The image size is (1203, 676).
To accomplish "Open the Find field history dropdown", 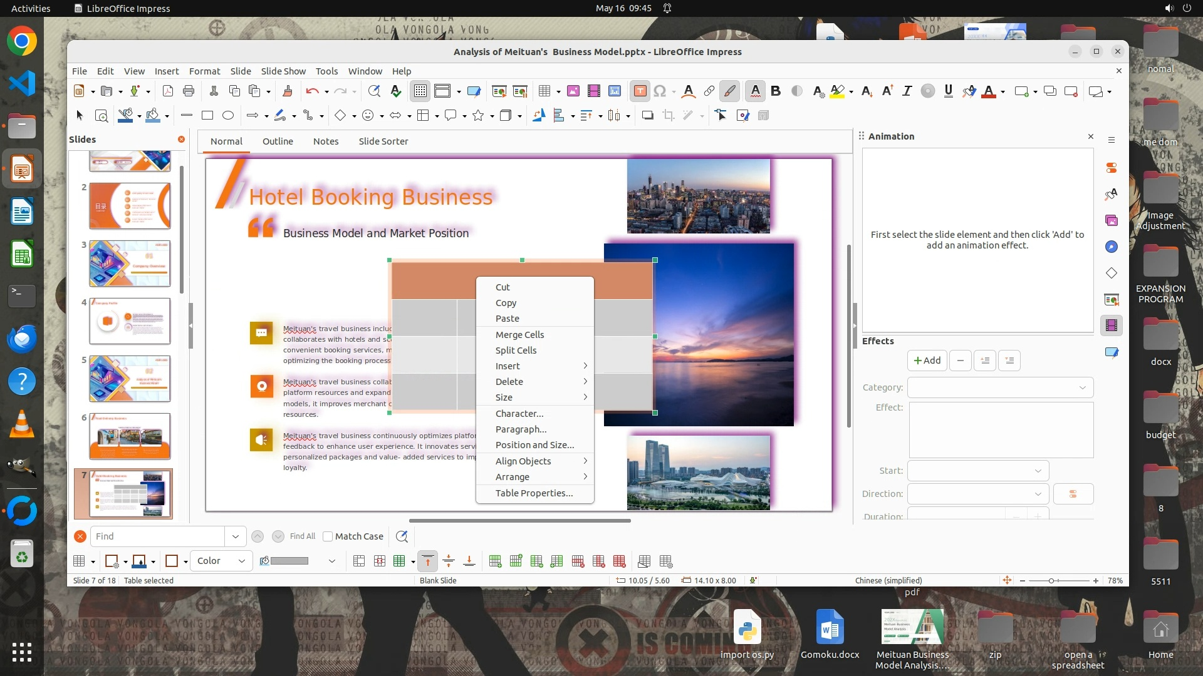I will point(235,536).
